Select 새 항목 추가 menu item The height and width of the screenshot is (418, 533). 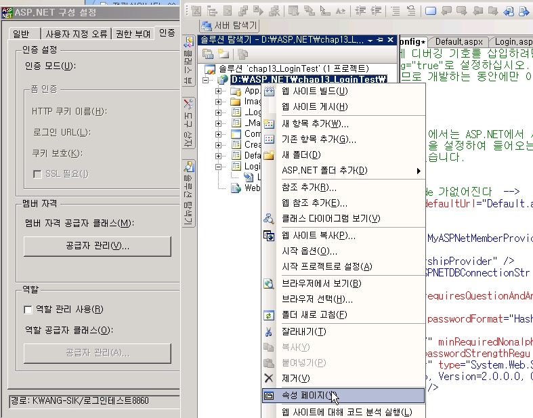tap(343, 124)
